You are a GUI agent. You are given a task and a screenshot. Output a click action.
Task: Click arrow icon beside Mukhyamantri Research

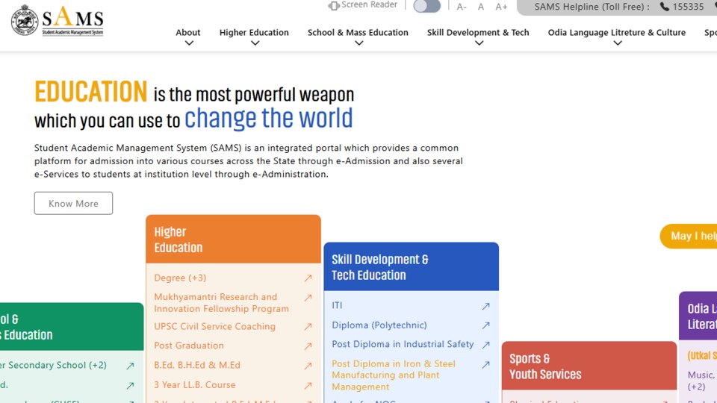308,298
